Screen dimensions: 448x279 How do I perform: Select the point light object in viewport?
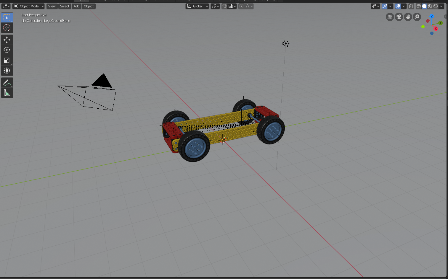point(286,44)
